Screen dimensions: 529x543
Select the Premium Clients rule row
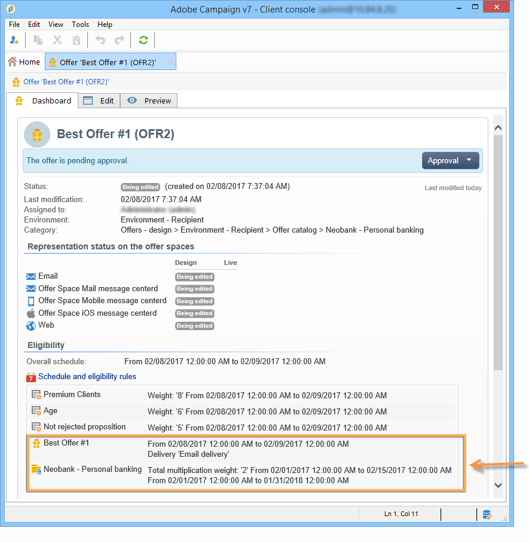242,395
